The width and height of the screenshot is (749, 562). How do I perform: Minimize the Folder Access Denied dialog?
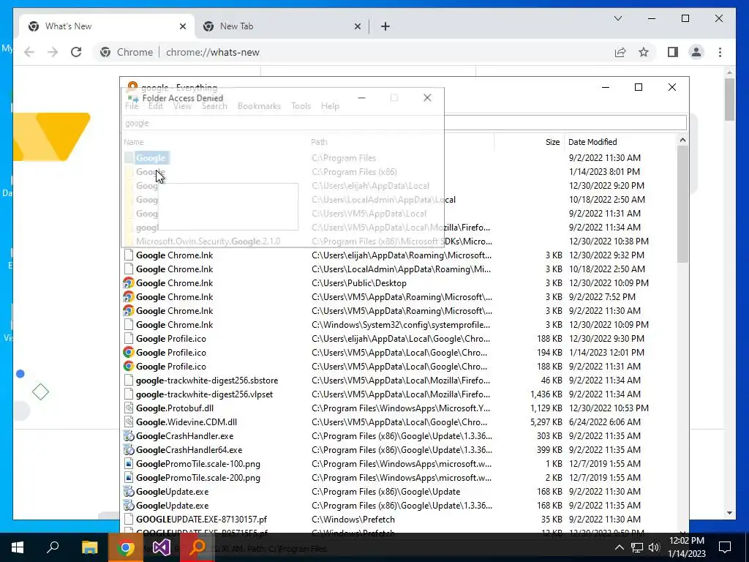361,97
